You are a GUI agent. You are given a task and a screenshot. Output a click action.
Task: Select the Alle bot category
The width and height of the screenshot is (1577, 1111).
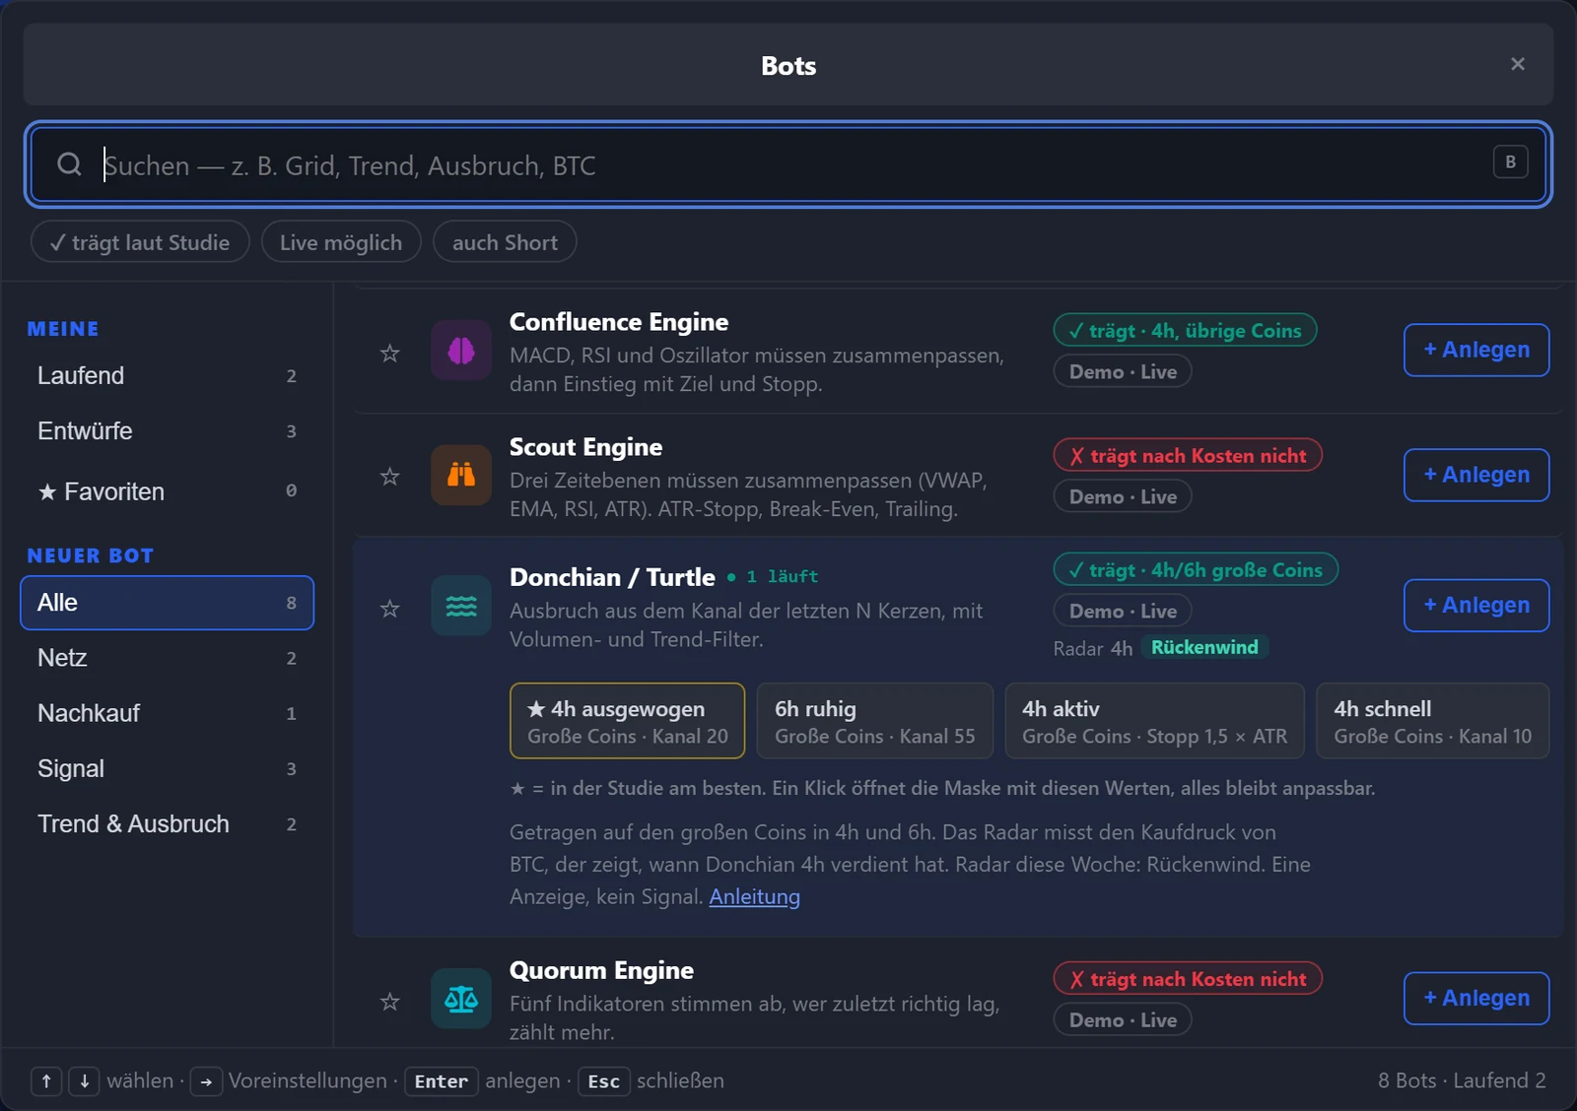coord(167,603)
